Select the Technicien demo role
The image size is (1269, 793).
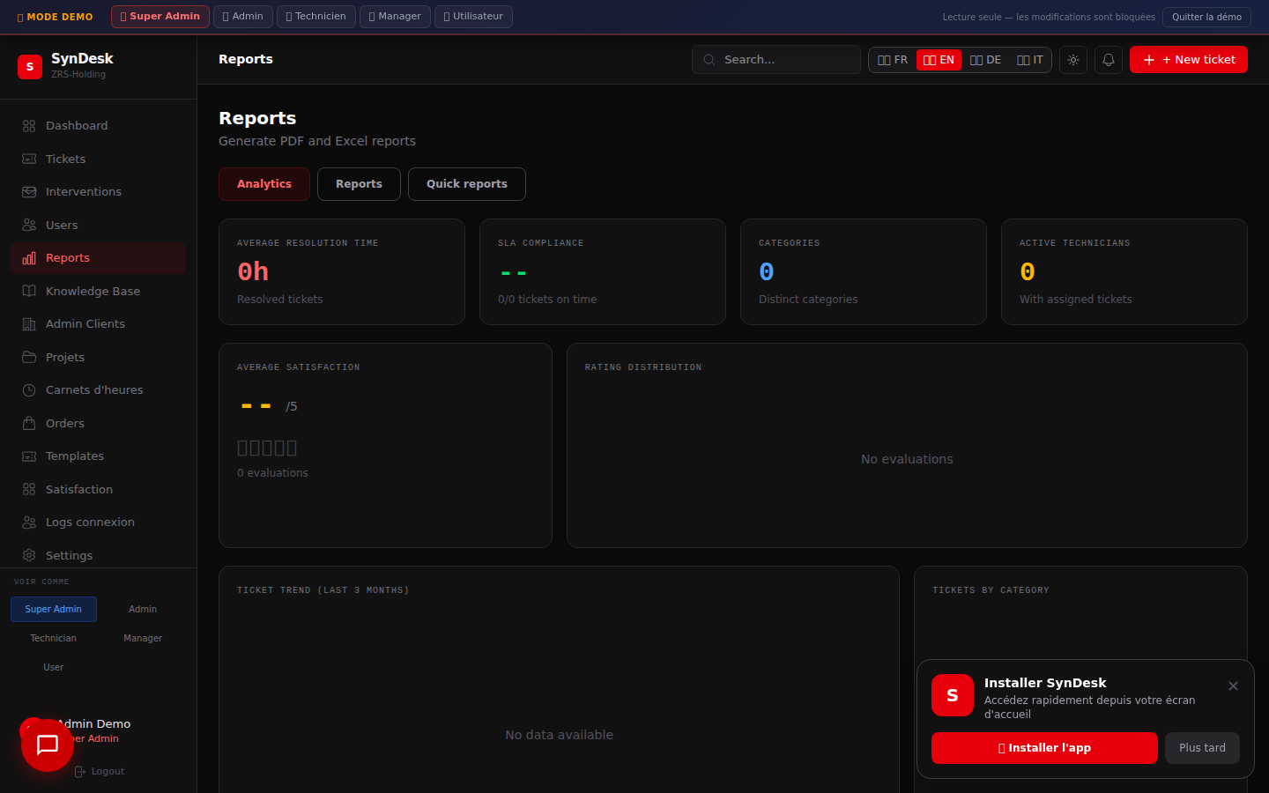(315, 17)
